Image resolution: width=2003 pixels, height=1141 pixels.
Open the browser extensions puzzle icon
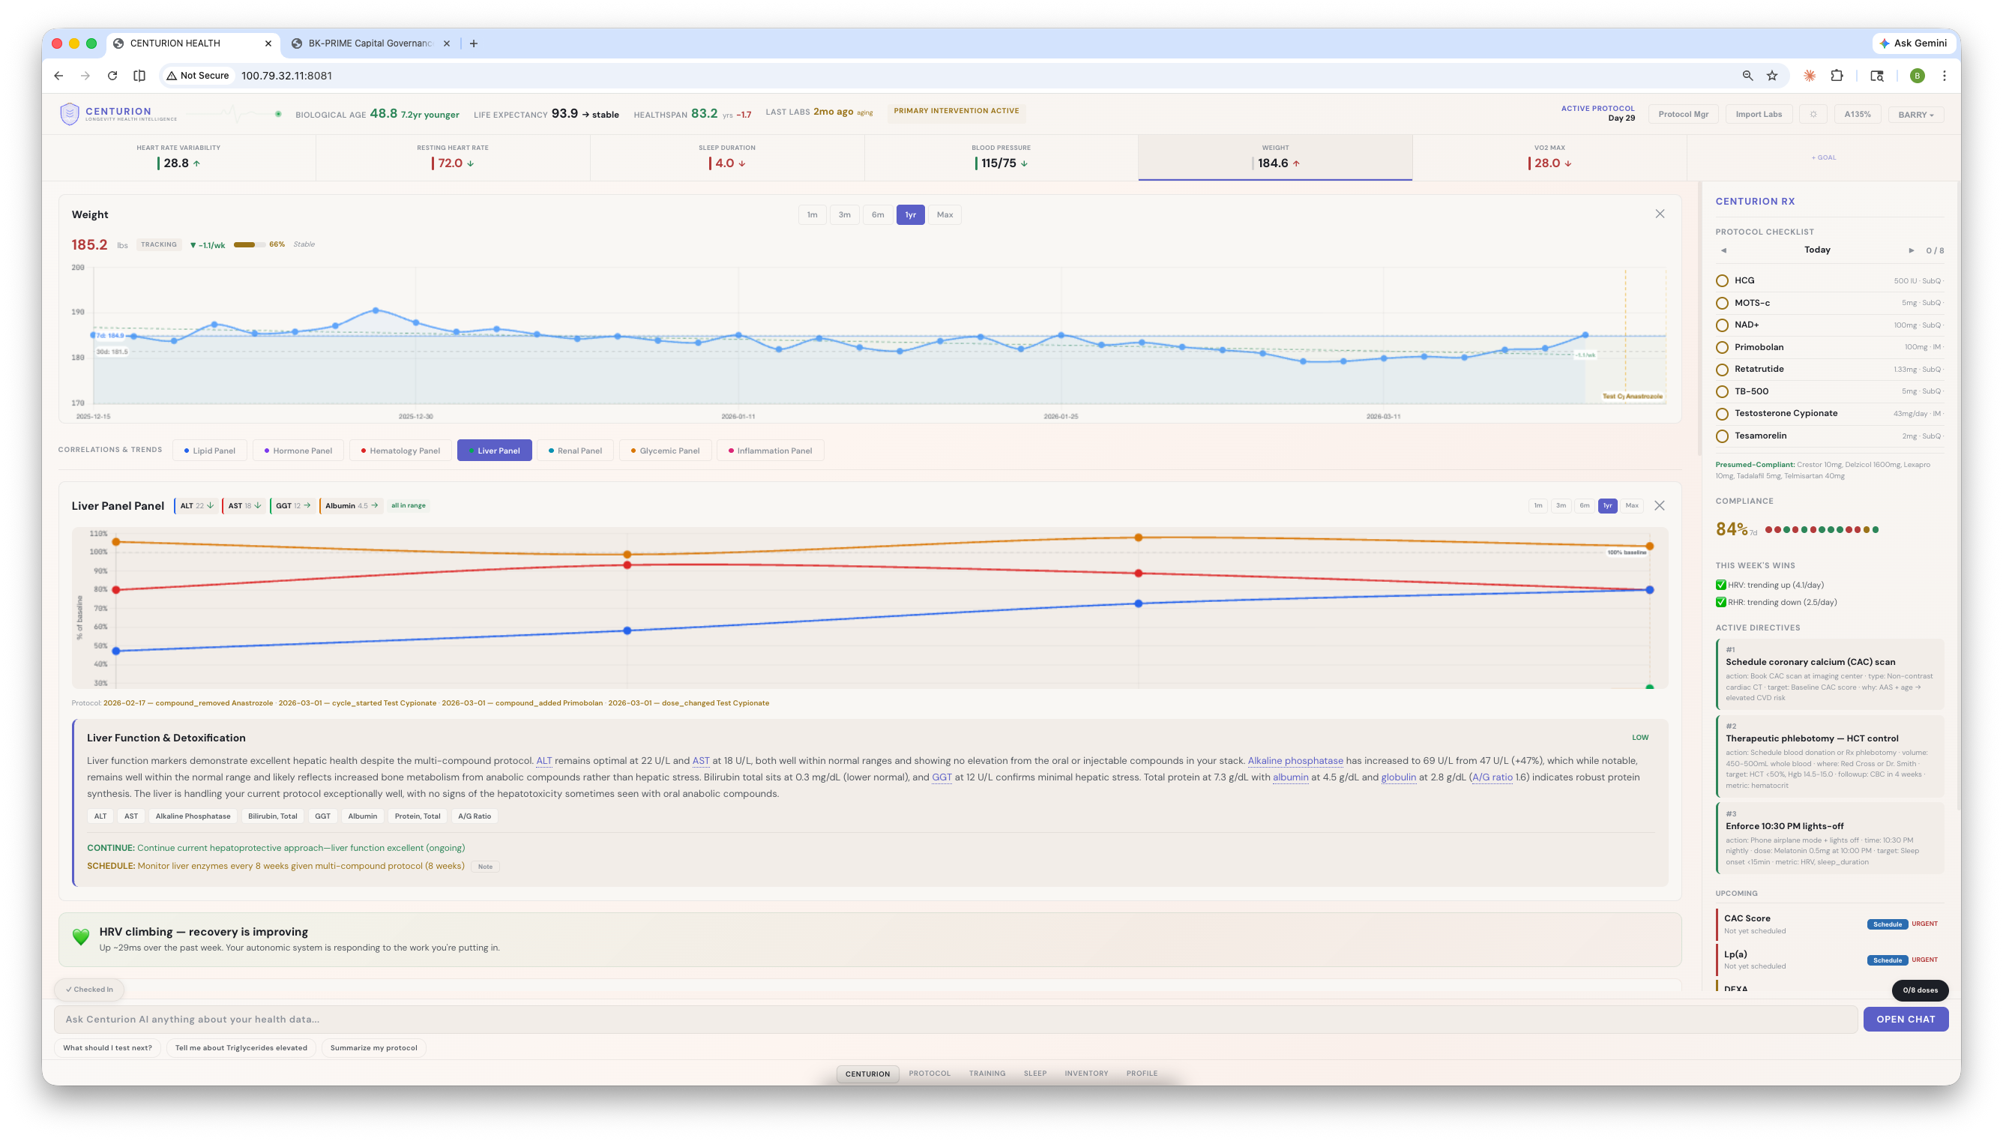tap(1836, 76)
